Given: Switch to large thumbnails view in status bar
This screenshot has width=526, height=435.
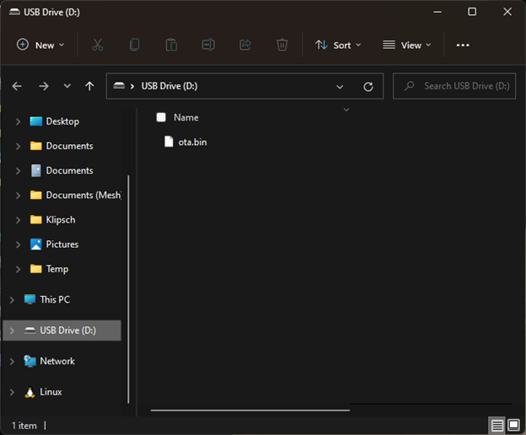Looking at the screenshot, I should coord(513,425).
